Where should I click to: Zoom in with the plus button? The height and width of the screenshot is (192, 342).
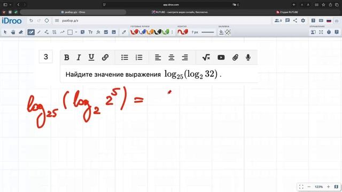click(328, 187)
